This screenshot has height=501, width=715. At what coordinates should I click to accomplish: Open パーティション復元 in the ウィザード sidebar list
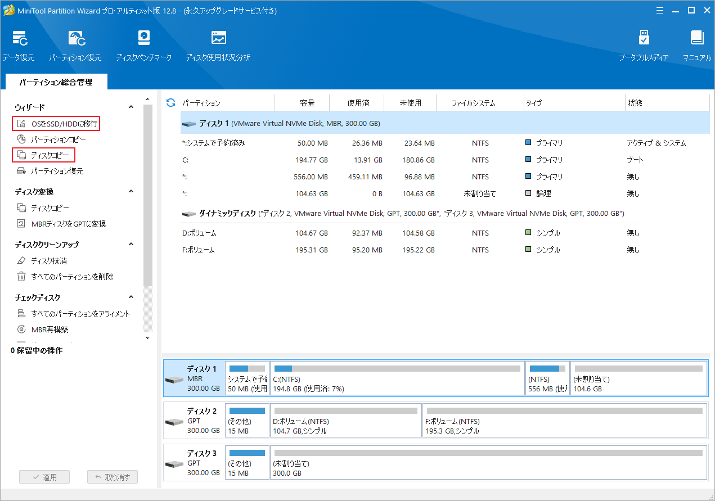click(50, 171)
